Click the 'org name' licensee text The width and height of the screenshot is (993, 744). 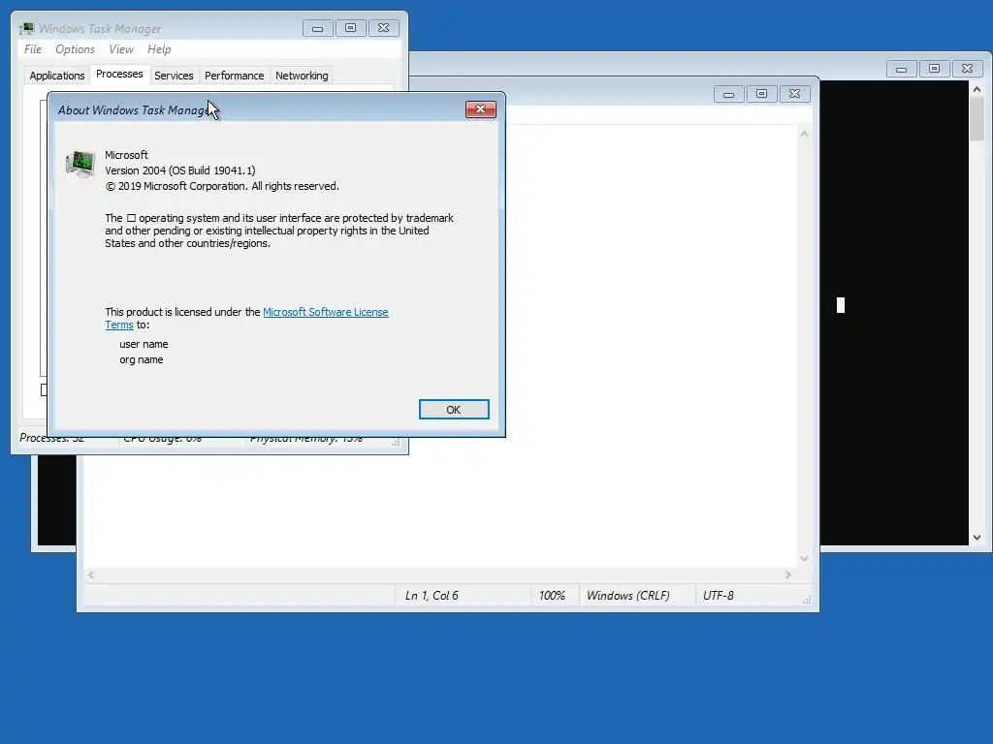(142, 359)
